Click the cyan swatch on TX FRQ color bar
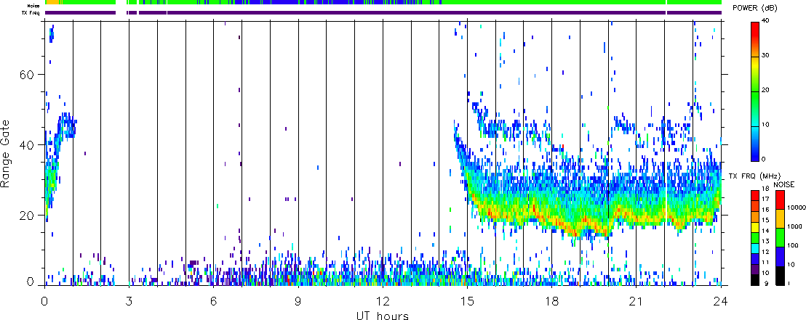806x320 pixels. point(755,249)
